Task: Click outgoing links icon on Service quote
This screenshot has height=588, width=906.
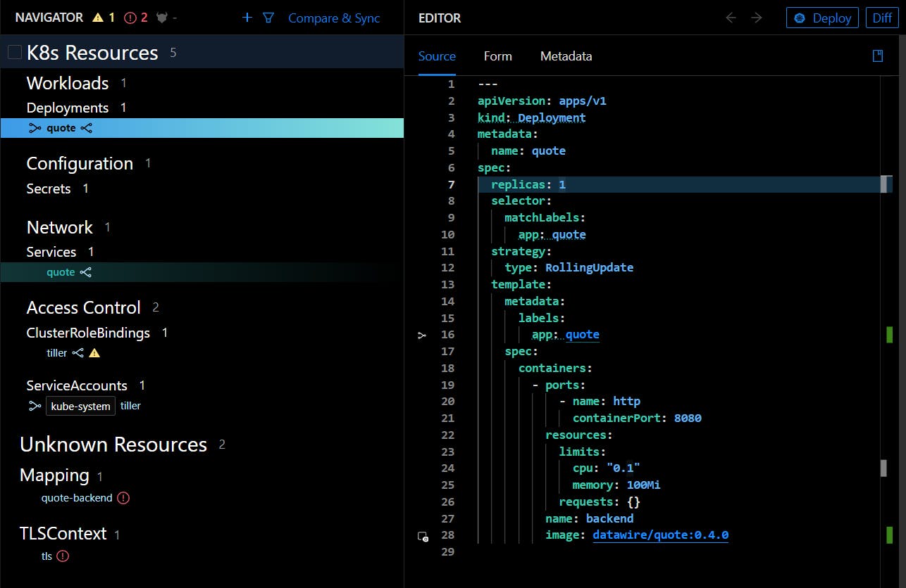Action: click(x=86, y=272)
